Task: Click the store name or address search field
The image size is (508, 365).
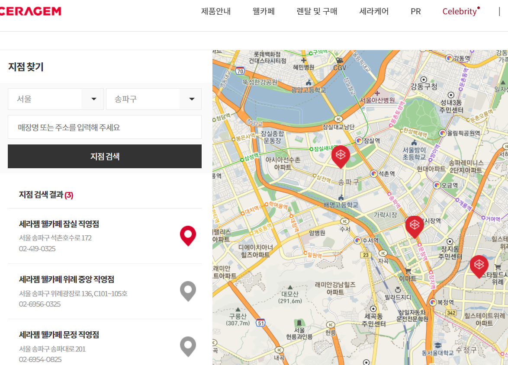Action: point(105,127)
